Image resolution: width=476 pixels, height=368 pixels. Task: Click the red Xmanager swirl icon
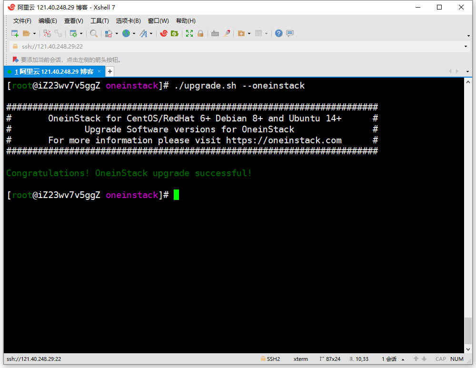point(164,33)
